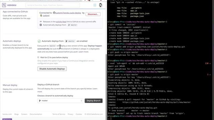Viewport: 214px width, 120px height.
Task: Click the releases icon beside 'Releases in the'
Action: (41, 22)
